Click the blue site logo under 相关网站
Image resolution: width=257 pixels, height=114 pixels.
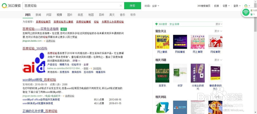point(180,107)
